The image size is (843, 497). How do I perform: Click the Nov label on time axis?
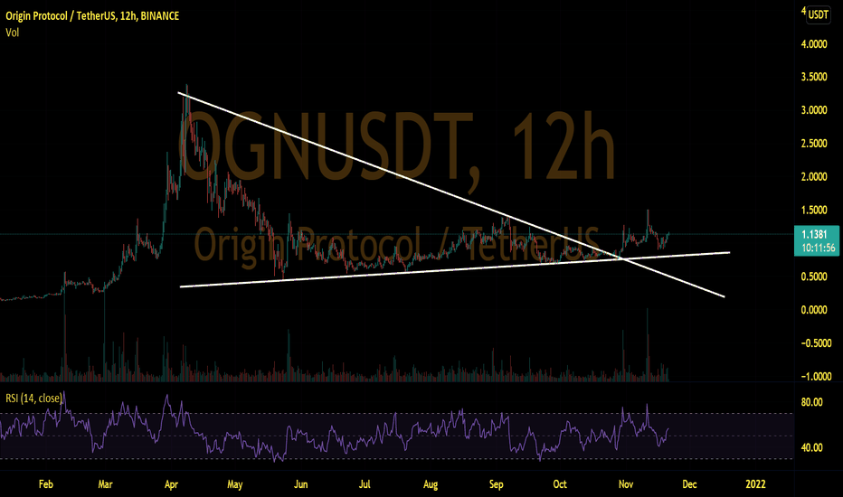626,484
